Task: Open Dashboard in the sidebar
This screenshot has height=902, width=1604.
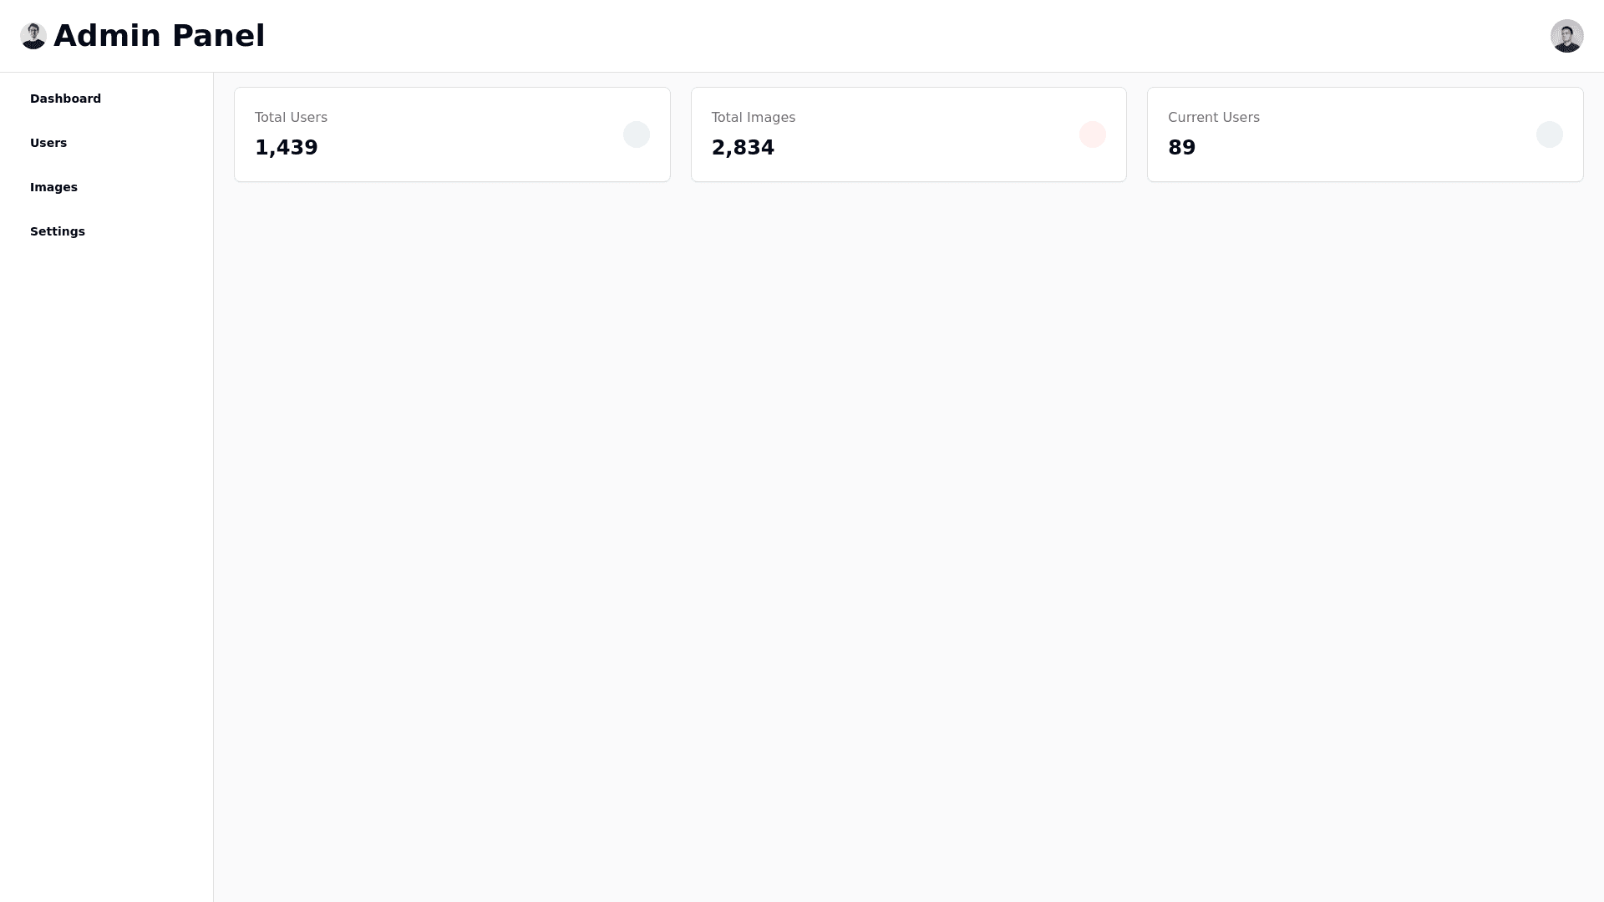Action: [x=65, y=99]
